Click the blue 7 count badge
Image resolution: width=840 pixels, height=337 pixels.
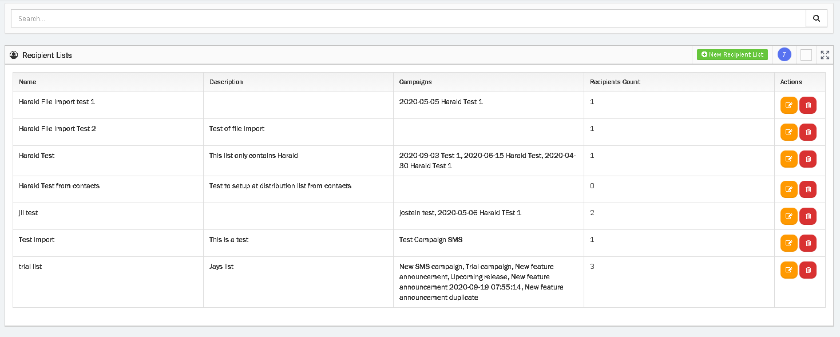784,55
